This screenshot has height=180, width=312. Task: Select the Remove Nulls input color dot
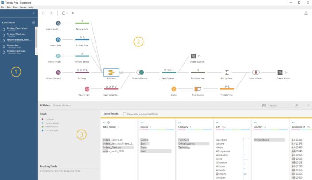click(42, 126)
